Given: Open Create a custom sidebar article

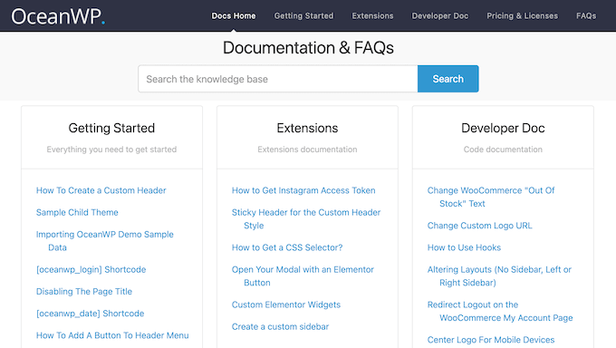Looking at the screenshot, I should [x=280, y=327].
